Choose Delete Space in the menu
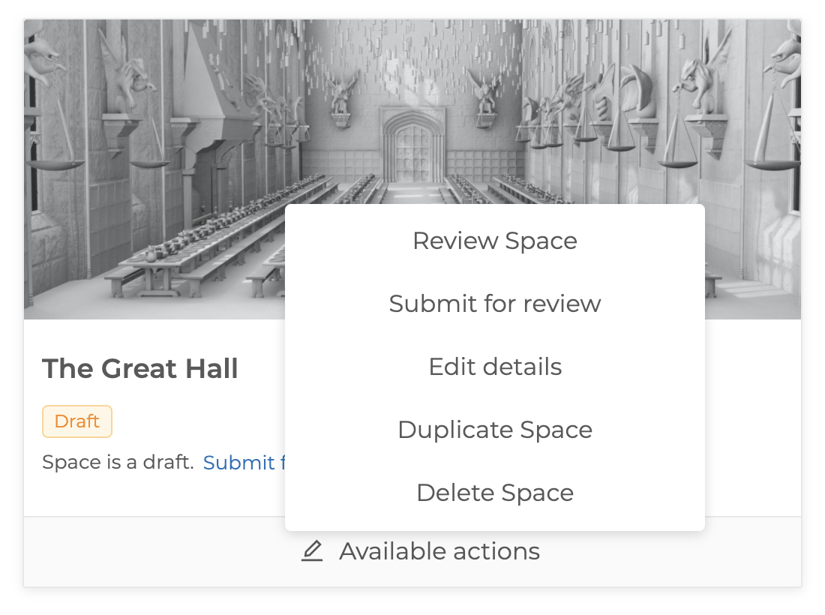Viewport: 825px width, 615px height. click(x=494, y=493)
